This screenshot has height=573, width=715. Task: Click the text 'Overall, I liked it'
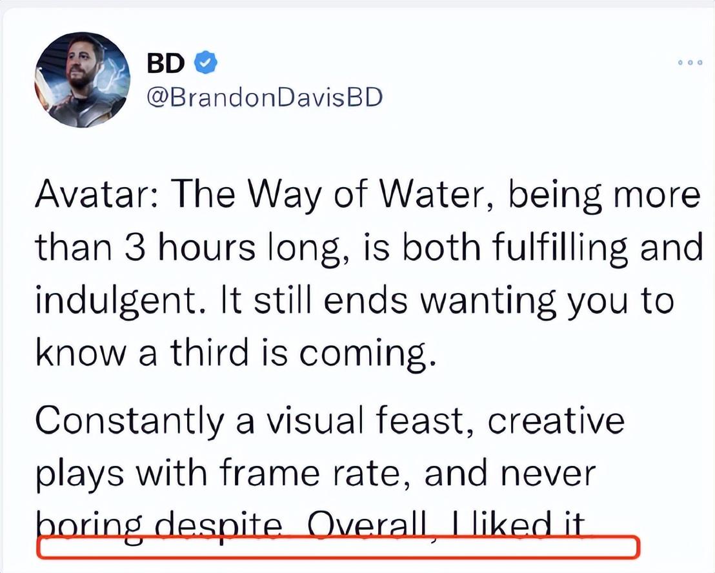(x=446, y=527)
